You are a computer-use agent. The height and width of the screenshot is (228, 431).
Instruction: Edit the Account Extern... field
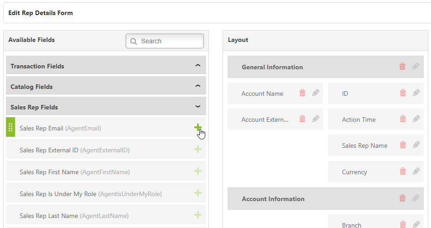316,119
